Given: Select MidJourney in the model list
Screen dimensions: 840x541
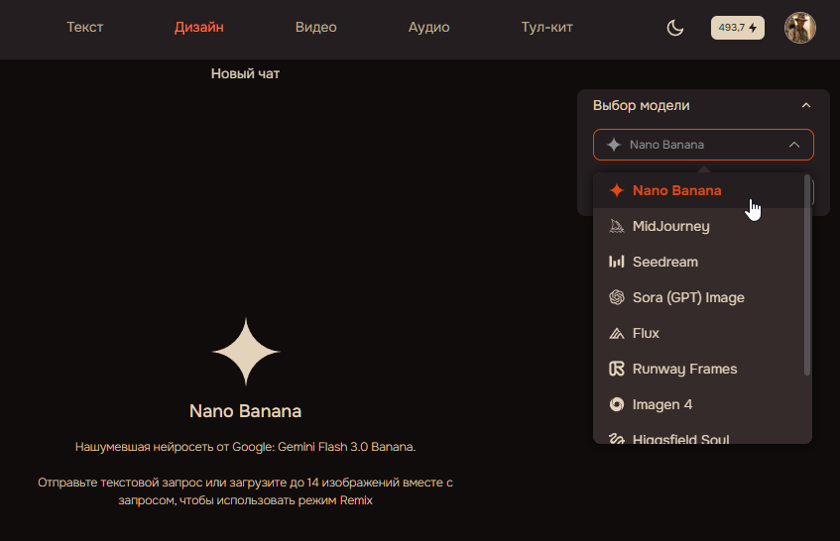Looking at the screenshot, I should (x=698, y=226).
